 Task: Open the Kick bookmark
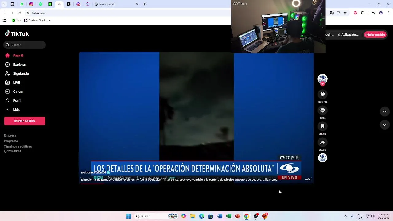tap(16, 21)
